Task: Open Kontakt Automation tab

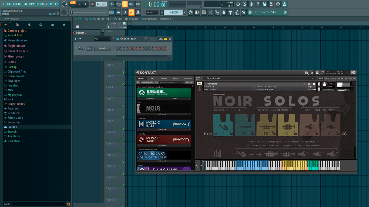Action: (x=187, y=78)
